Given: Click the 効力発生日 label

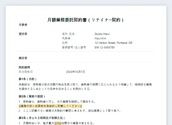Looking at the screenshot, I should 25,72.
